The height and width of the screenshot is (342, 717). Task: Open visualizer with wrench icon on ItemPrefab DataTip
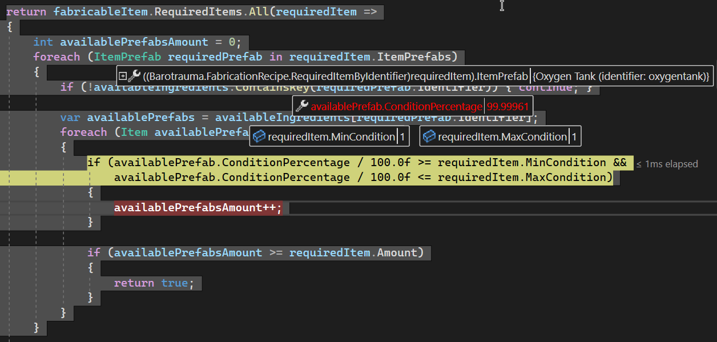coord(135,76)
